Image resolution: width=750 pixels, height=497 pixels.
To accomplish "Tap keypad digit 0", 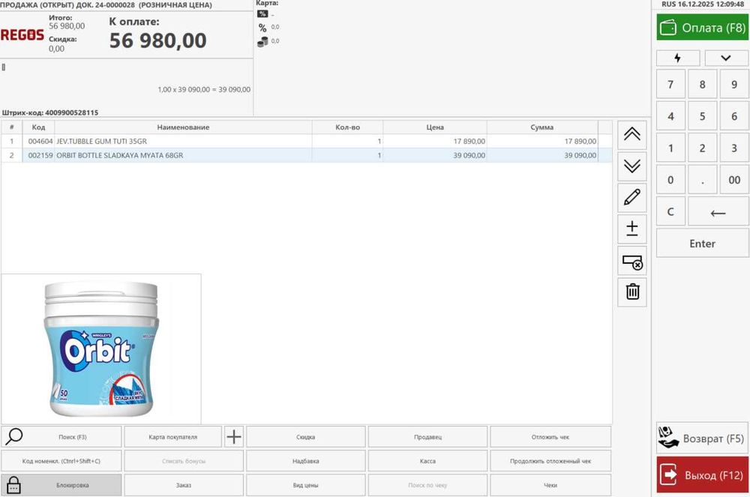I will point(670,180).
